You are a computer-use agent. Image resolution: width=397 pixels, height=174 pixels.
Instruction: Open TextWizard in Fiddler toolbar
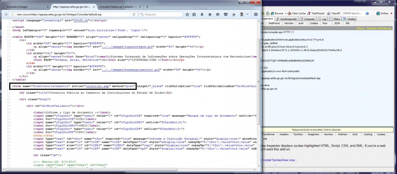click(316, 13)
